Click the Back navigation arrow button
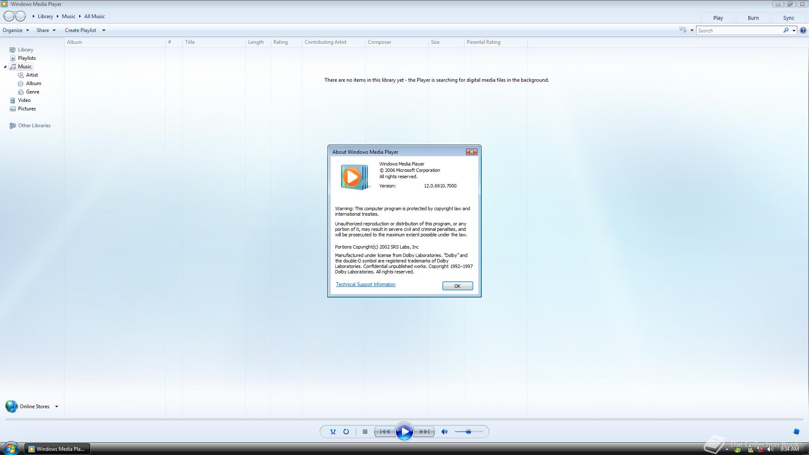 (9, 16)
